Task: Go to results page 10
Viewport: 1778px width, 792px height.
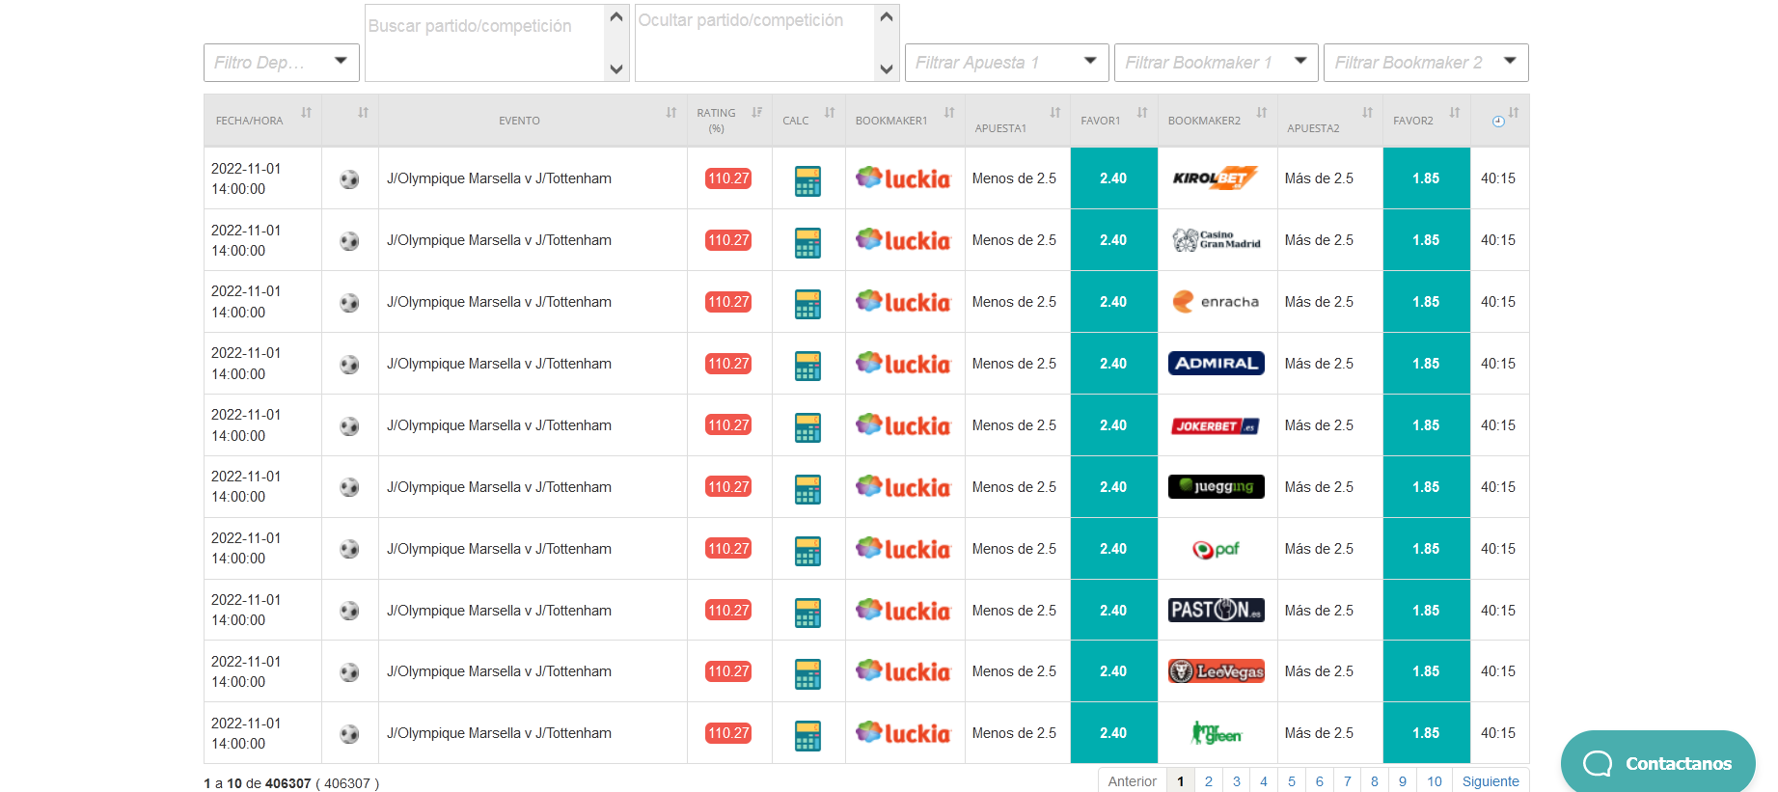Action: click(x=1435, y=780)
